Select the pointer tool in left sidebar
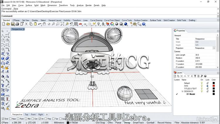The height and width of the screenshot is (124, 220). point(3,31)
